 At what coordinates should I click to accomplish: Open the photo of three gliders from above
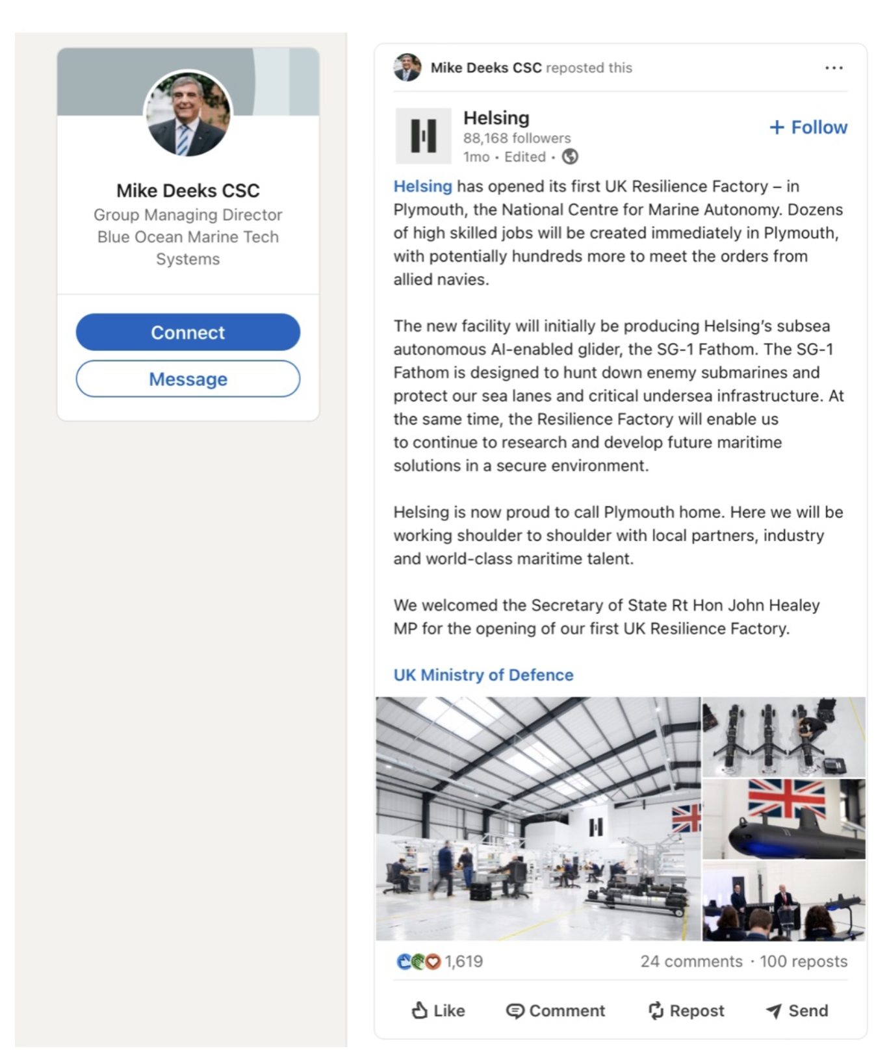(x=784, y=737)
